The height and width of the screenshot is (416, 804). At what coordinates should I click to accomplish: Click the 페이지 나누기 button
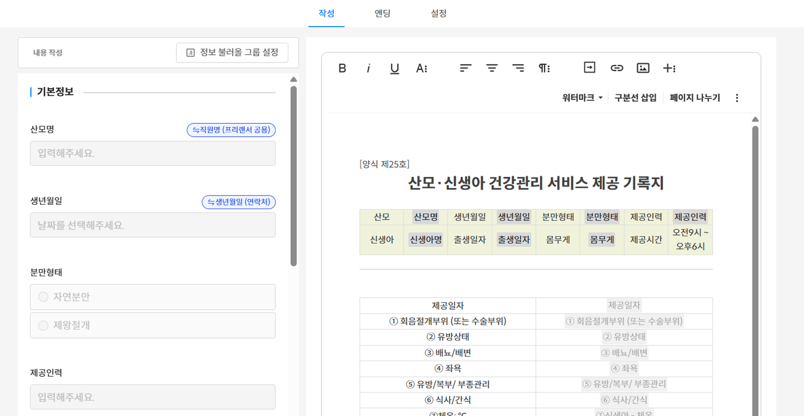[x=695, y=97]
